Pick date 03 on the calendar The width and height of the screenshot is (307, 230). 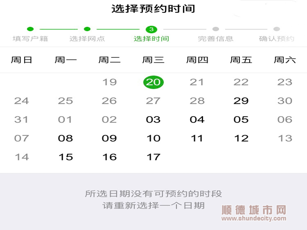(x=153, y=120)
